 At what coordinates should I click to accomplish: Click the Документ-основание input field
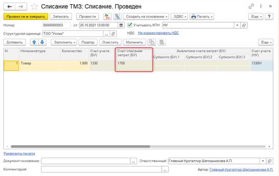click(86, 161)
